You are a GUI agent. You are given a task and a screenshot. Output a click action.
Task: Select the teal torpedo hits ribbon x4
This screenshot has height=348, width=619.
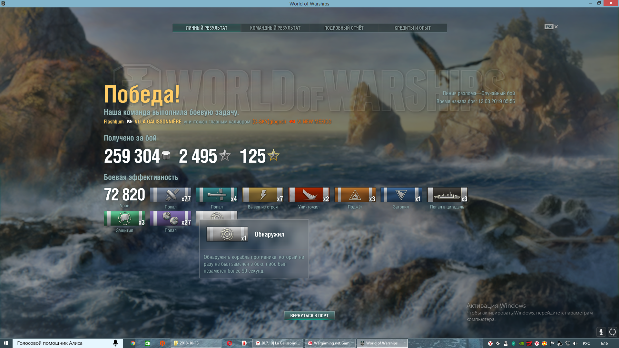(217, 195)
